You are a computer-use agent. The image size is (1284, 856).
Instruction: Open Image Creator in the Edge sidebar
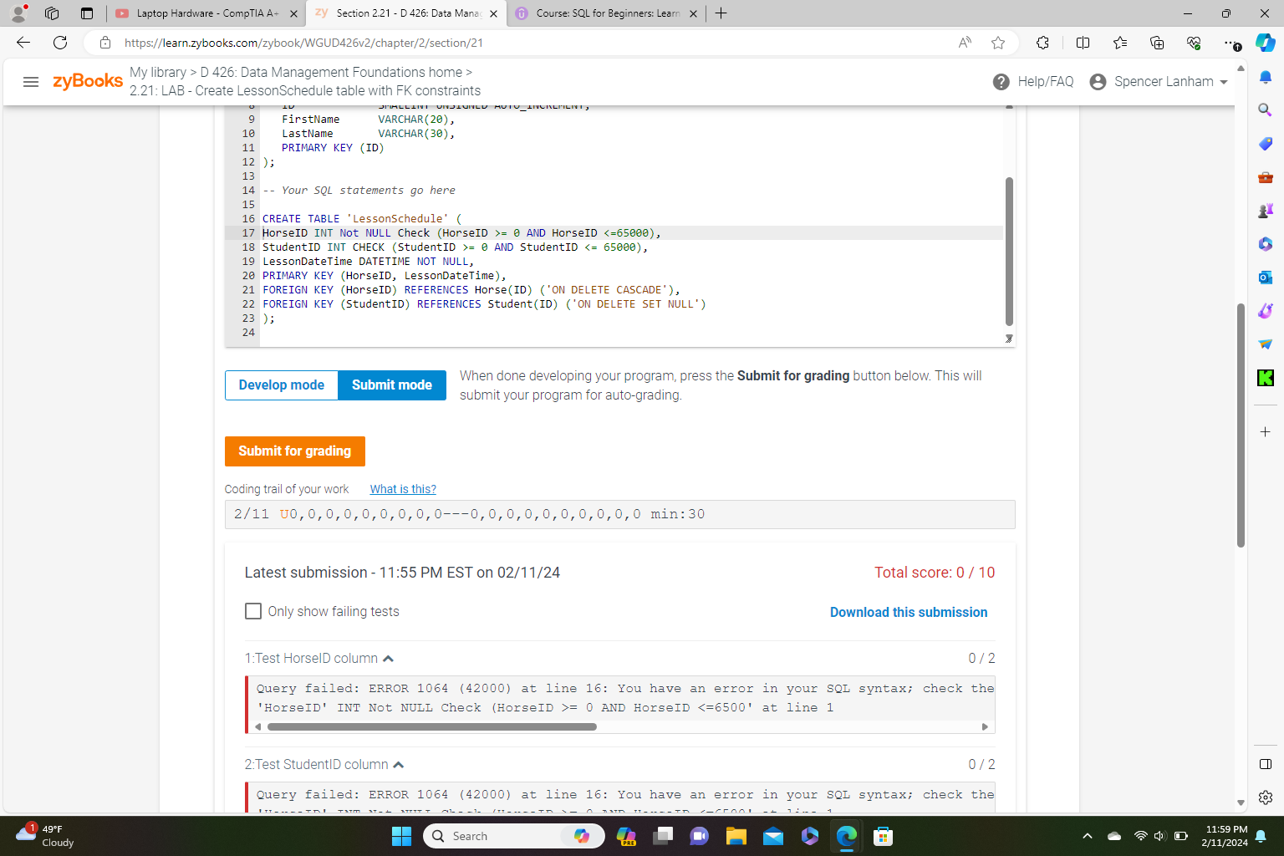(x=1265, y=310)
